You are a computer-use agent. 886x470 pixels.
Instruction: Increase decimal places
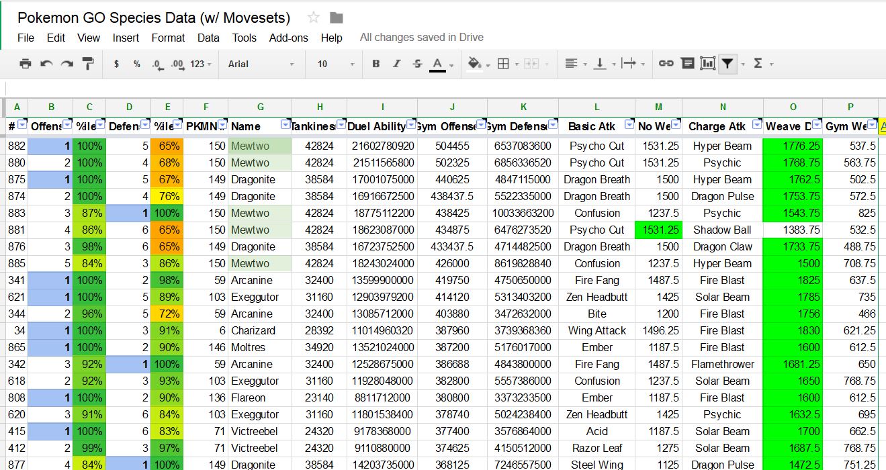177,64
